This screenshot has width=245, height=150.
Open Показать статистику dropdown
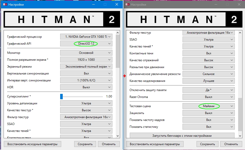point(209,127)
